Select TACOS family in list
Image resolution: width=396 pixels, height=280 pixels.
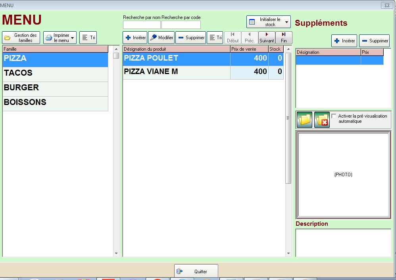point(55,73)
